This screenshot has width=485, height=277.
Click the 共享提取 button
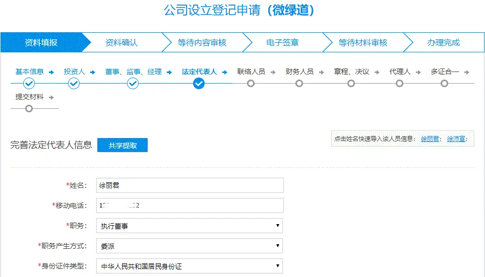pos(123,146)
